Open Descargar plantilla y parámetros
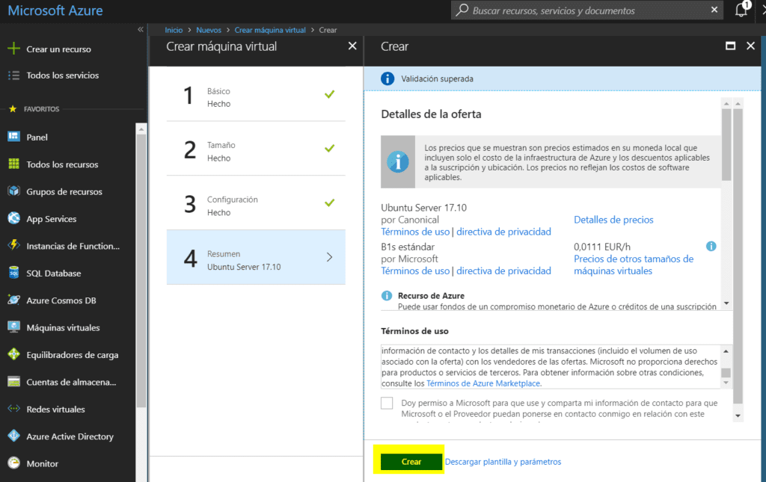This screenshot has height=482, width=766. 503,461
